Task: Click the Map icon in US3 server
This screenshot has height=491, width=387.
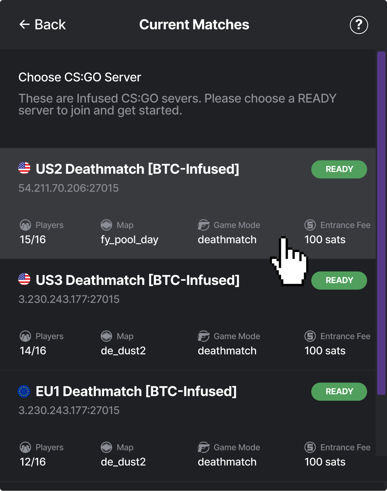Action: tap(106, 336)
